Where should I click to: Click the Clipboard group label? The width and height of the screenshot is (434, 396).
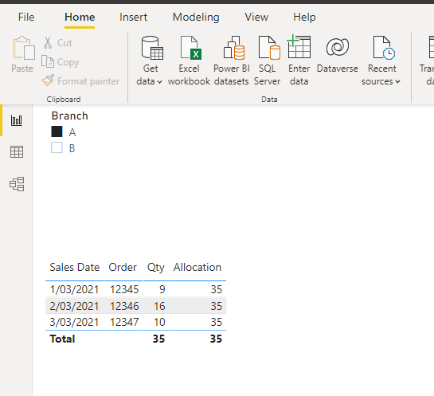pos(64,99)
